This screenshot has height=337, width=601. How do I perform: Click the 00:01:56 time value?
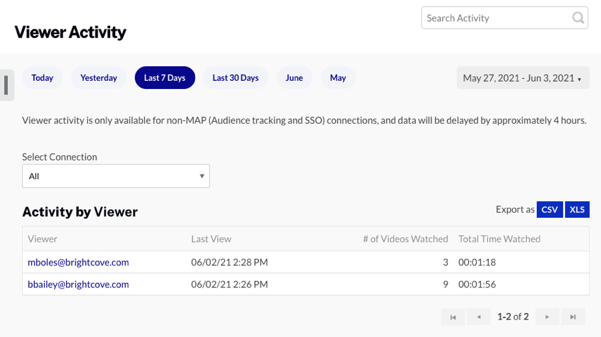coord(477,284)
